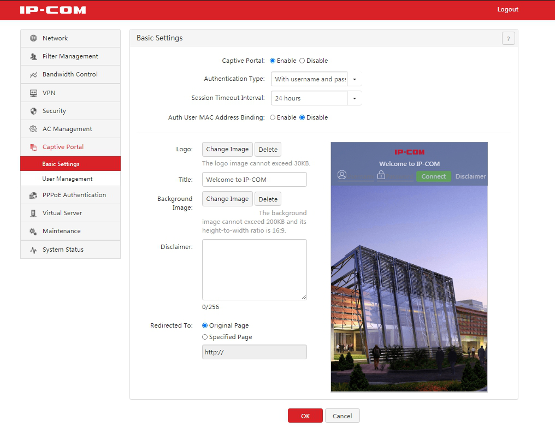The height and width of the screenshot is (427, 555).
Task: Focus the Title input field
Action: pyautogui.click(x=255, y=179)
